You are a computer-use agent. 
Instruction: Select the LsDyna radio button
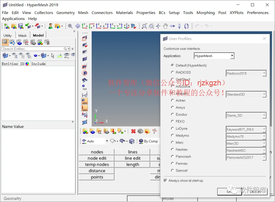tap(172, 128)
